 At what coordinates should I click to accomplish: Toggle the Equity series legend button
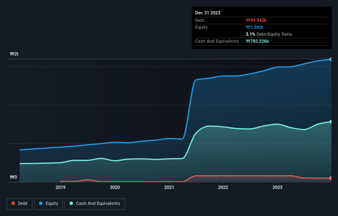coord(49,204)
